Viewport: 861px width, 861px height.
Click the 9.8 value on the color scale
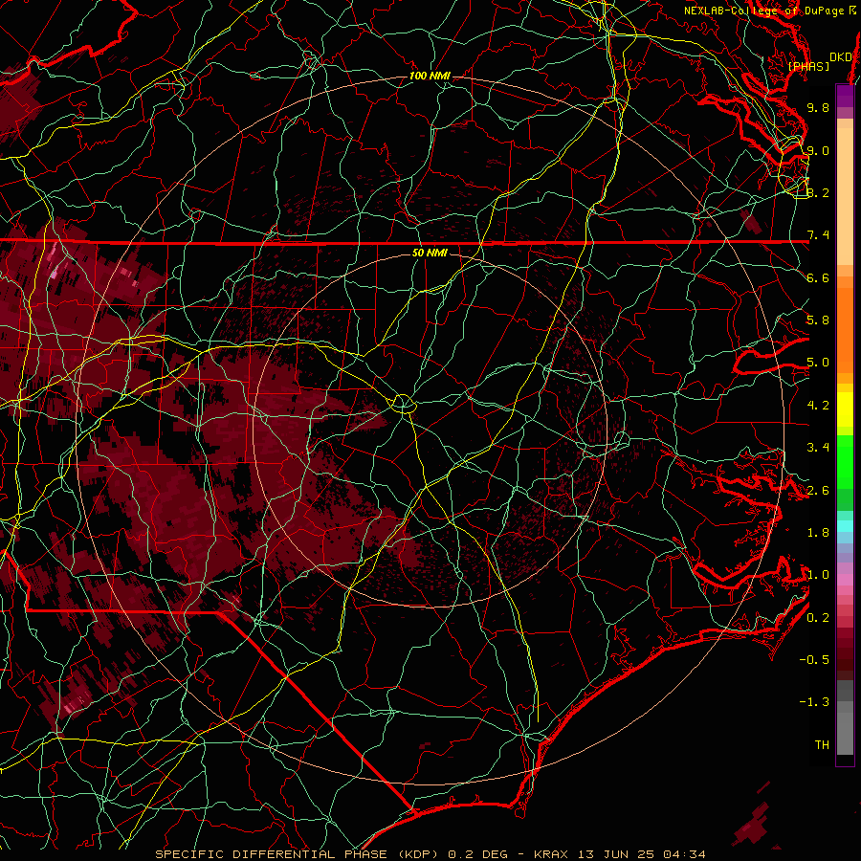tap(818, 107)
